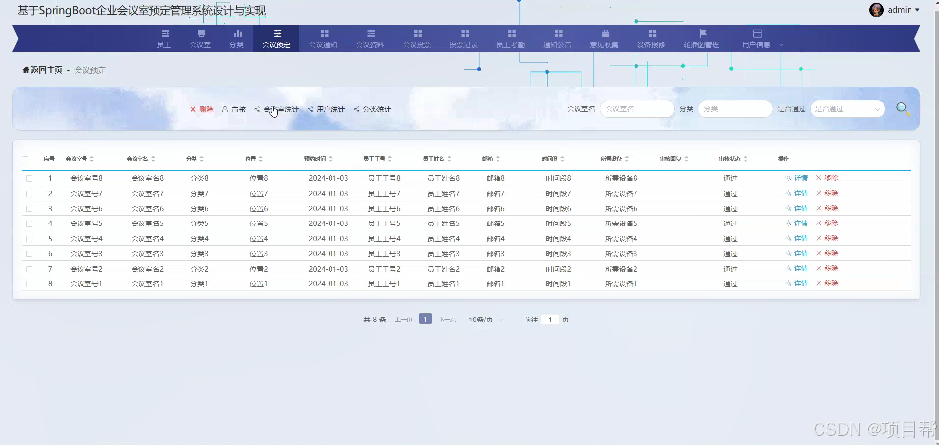Click the admin avatar picture
This screenshot has width=939, height=445.
point(876,10)
